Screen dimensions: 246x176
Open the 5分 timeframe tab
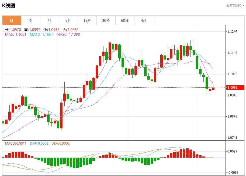click(x=68, y=20)
